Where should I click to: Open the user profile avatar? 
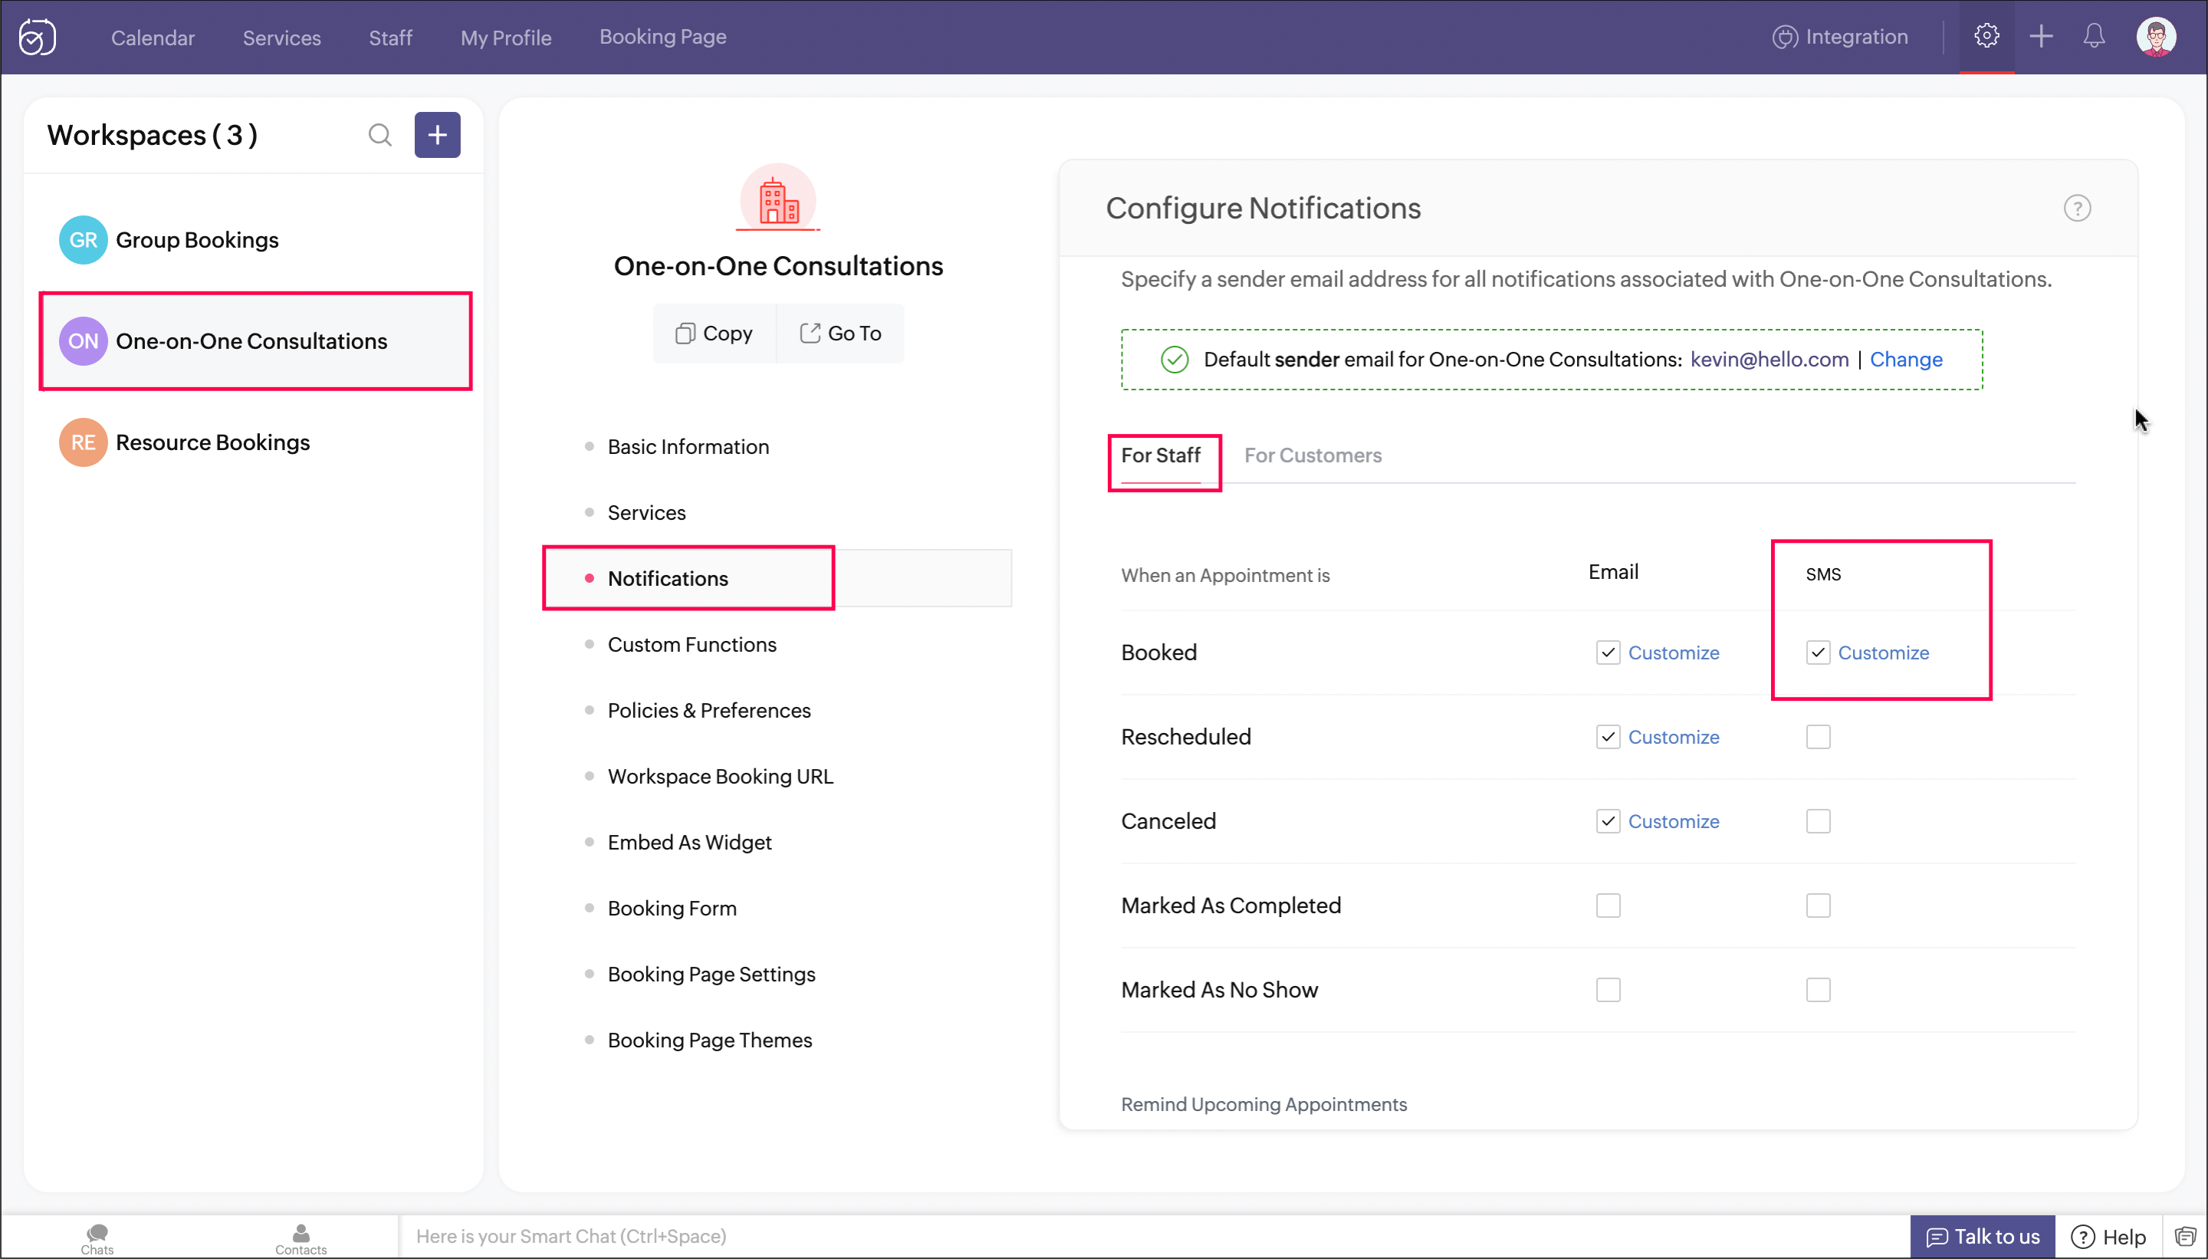point(2155,37)
